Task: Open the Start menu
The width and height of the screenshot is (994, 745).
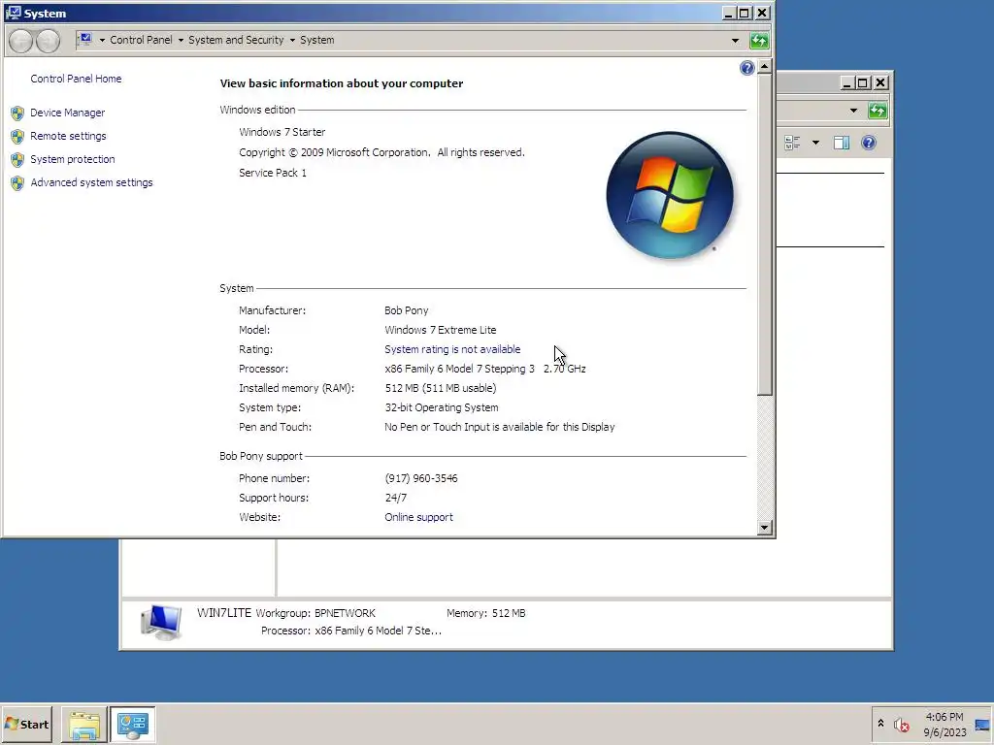Action: pyautogui.click(x=26, y=724)
